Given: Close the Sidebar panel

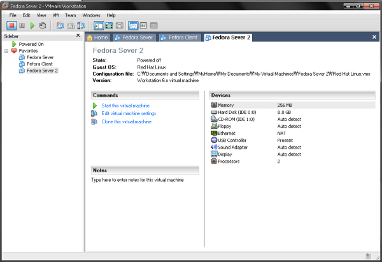Looking at the screenshot, I should 78,36.
